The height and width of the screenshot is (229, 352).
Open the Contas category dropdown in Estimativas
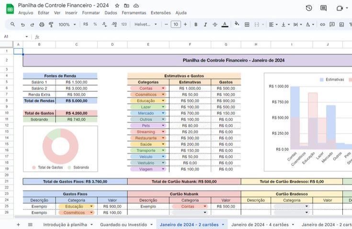[x=163, y=88]
